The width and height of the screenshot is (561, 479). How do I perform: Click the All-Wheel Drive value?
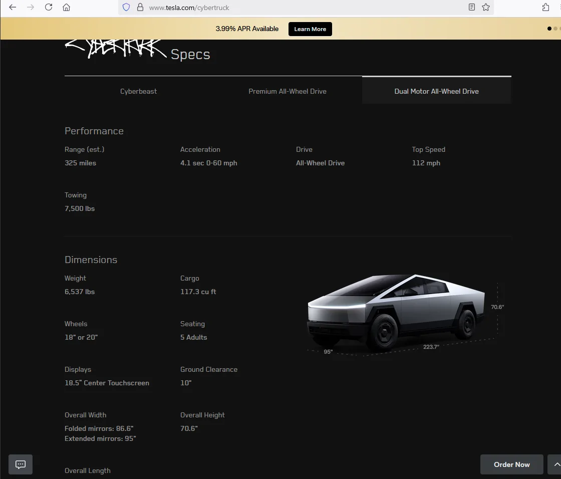click(x=320, y=163)
